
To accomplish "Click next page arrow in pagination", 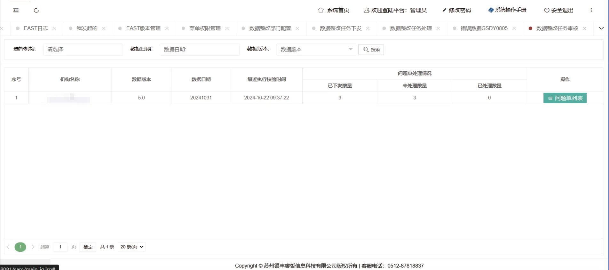I will pos(33,247).
